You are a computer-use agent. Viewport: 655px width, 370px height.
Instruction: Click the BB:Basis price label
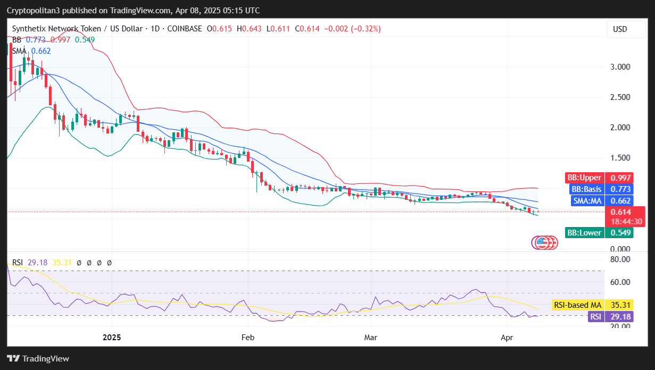point(586,189)
